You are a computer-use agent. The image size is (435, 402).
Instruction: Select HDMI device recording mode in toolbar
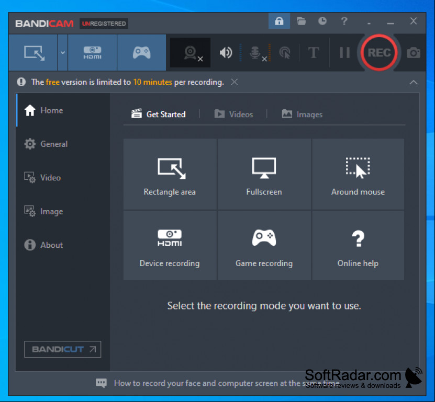(x=92, y=53)
